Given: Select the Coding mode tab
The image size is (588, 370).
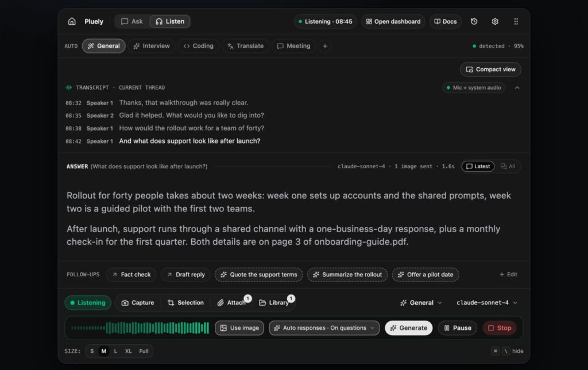Looking at the screenshot, I should pos(198,46).
